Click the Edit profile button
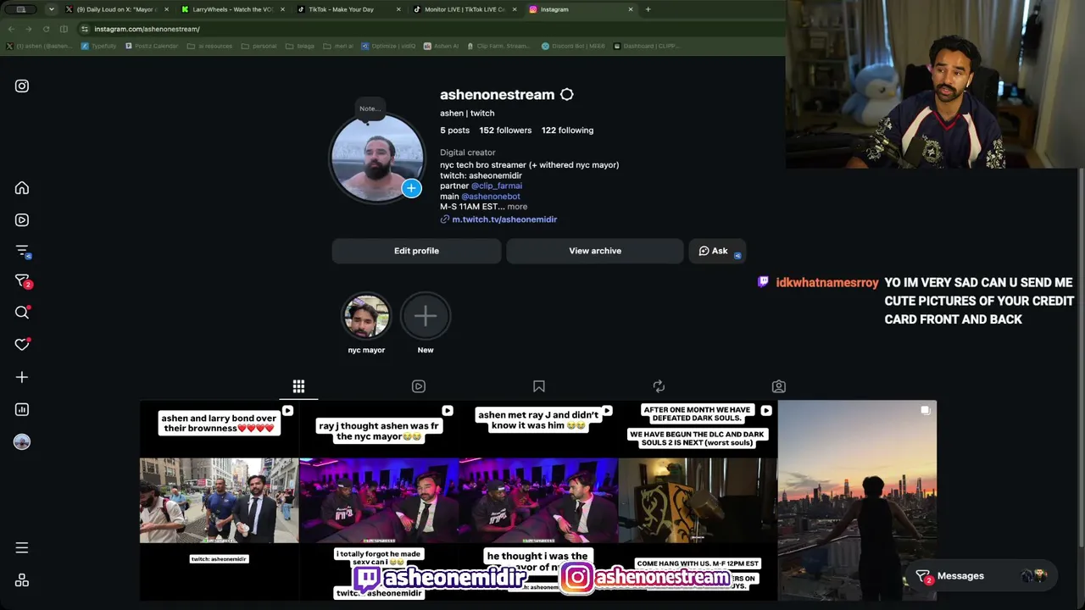This screenshot has height=610, width=1085. click(416, 251)
